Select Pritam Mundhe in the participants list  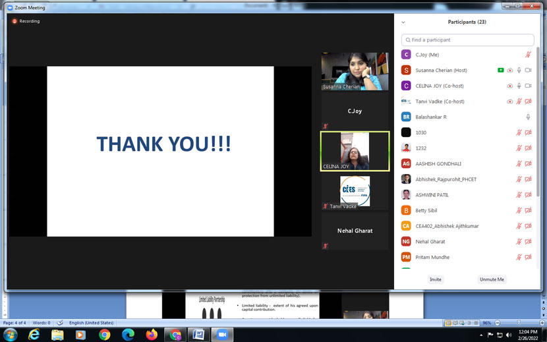[x=432, y=257]
